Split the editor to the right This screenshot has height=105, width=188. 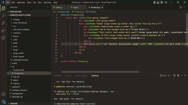pos(181,7)
